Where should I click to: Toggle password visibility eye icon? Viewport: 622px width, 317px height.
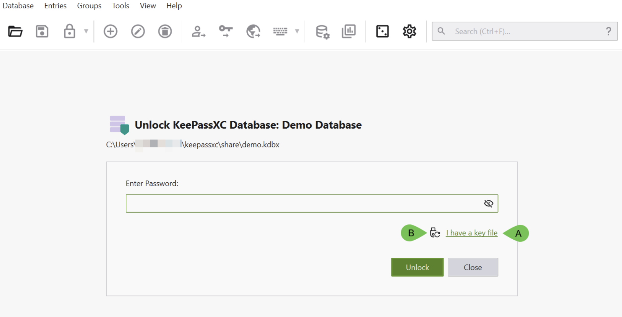[x=489, y=203]
